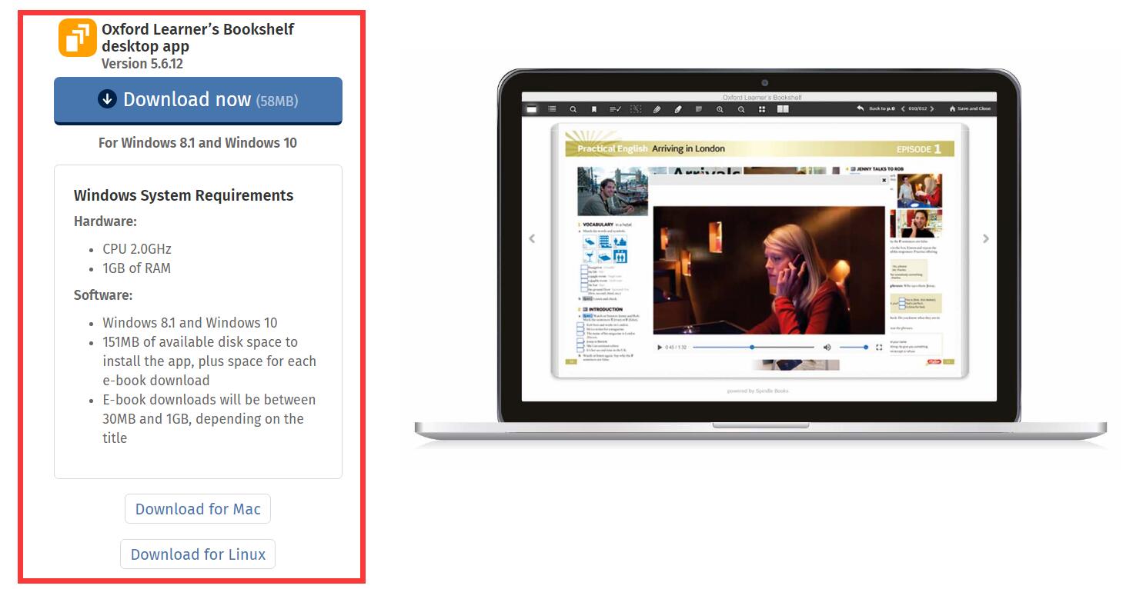1143x589 pixels.
Task: Click the video progress seek slider
Action: click(x=753, y=348)
